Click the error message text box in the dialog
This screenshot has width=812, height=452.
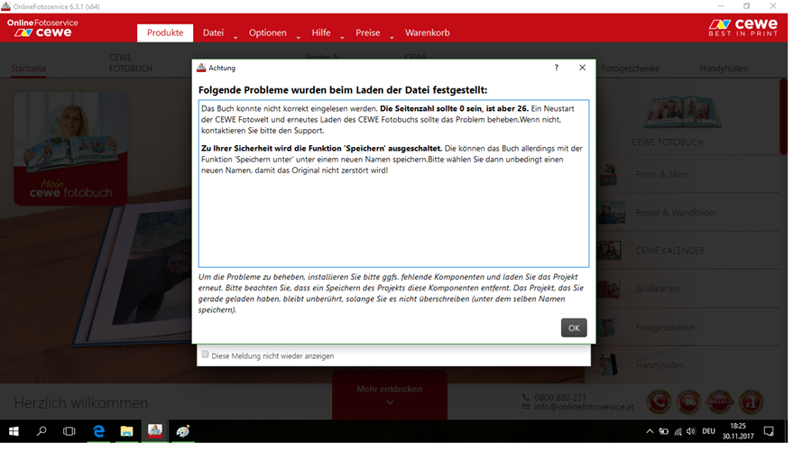pos(393,183)
